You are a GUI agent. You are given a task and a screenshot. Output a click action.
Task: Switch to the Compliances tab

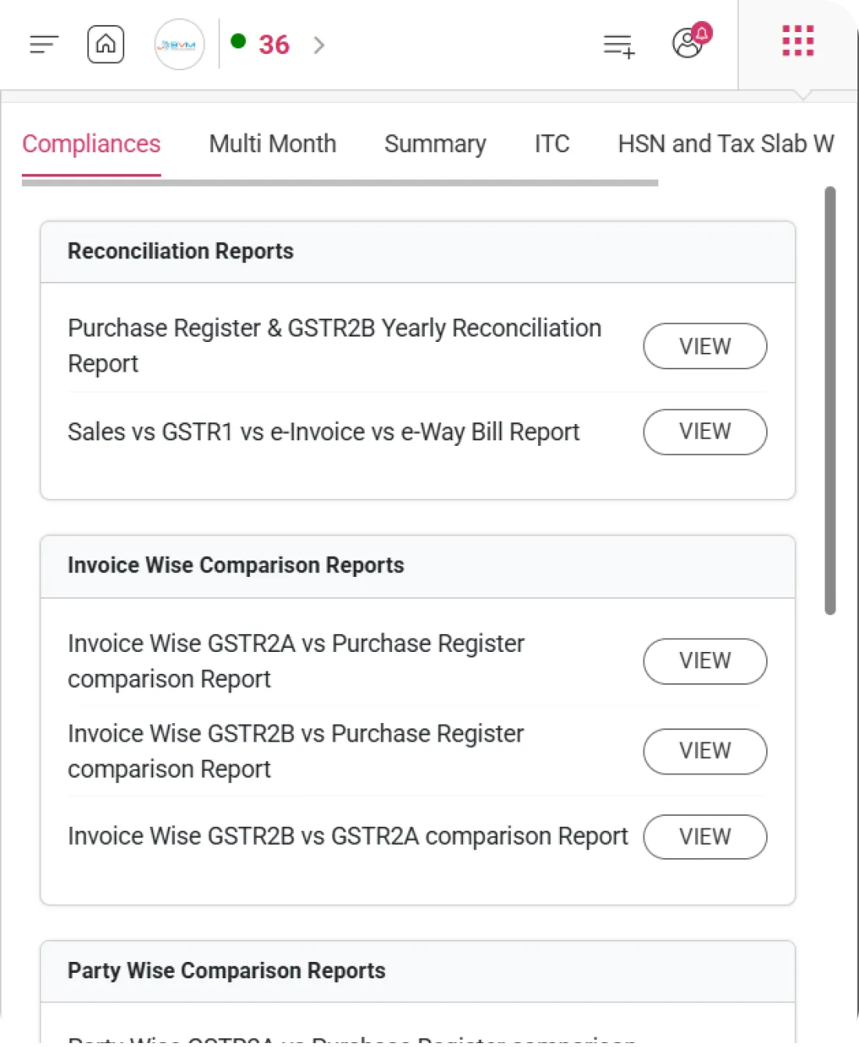click(x=91, y=144)
